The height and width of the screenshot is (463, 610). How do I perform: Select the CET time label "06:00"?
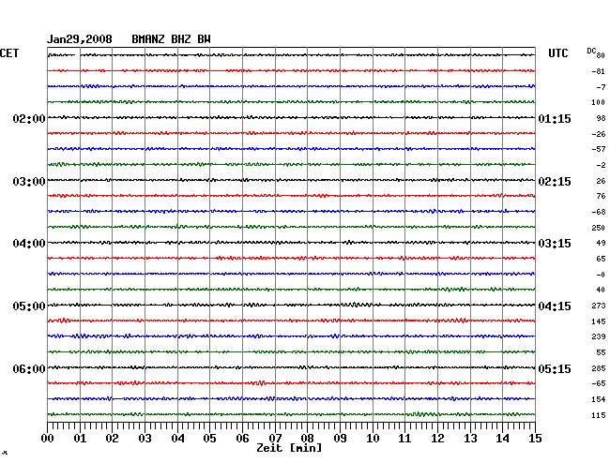tap(29, 369)
